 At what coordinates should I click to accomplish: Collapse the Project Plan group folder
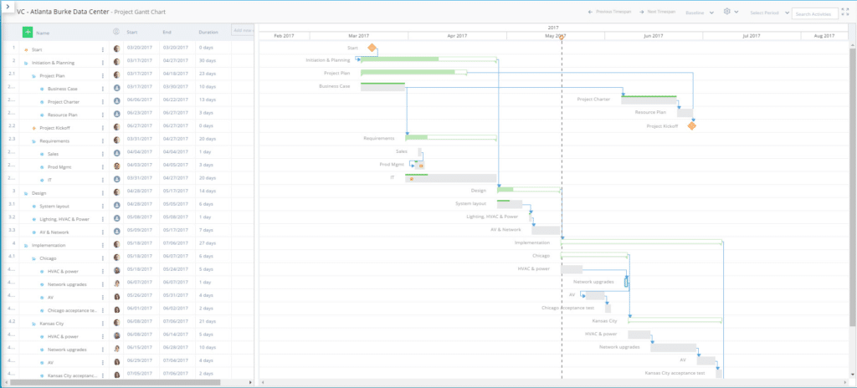33,76
